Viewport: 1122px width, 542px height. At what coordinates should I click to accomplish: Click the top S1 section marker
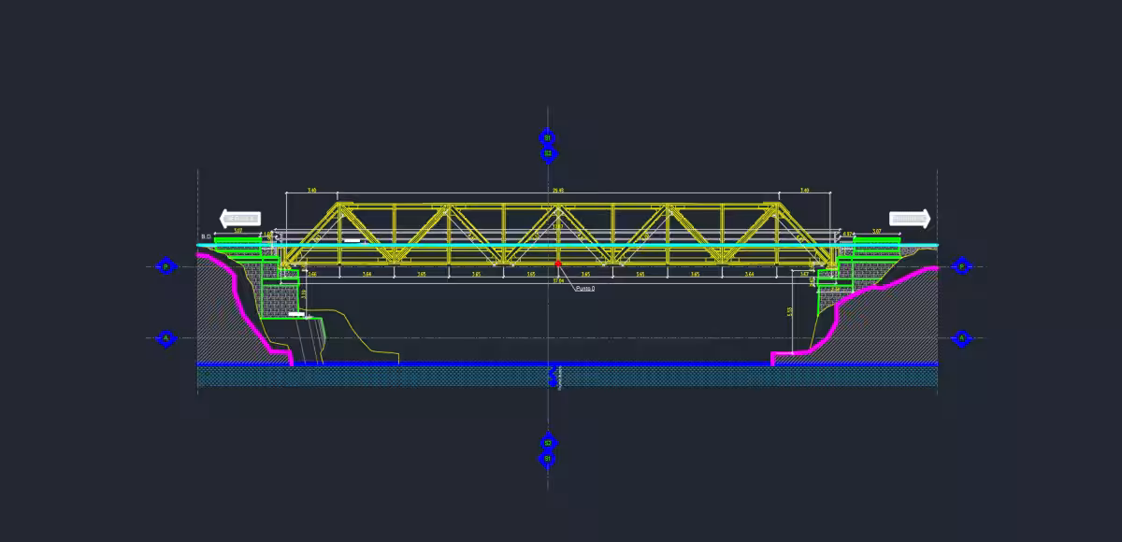coord(548,137)
